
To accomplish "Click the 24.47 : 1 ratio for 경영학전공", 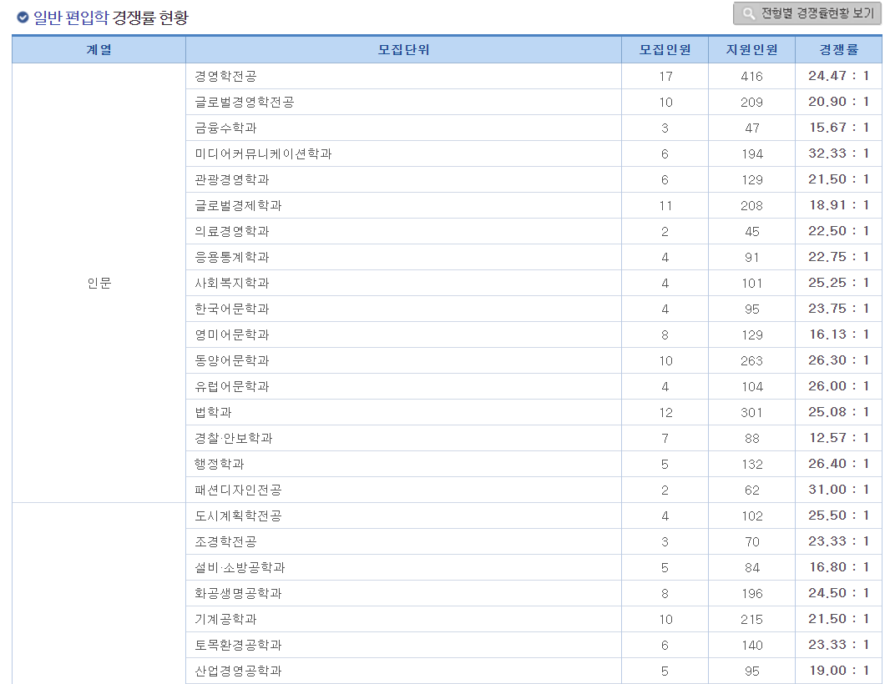I will click(x=839, y=76).
